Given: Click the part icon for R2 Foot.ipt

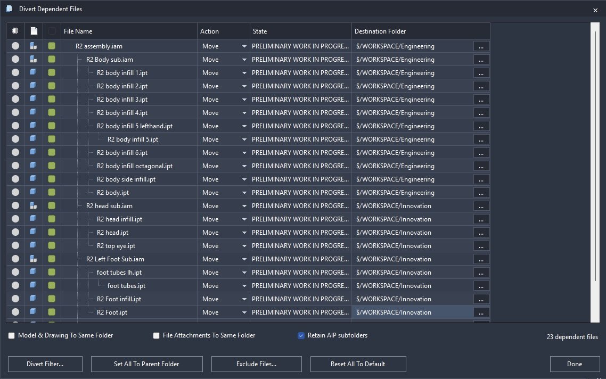Looking at the screenshot, I should [33, 312].
